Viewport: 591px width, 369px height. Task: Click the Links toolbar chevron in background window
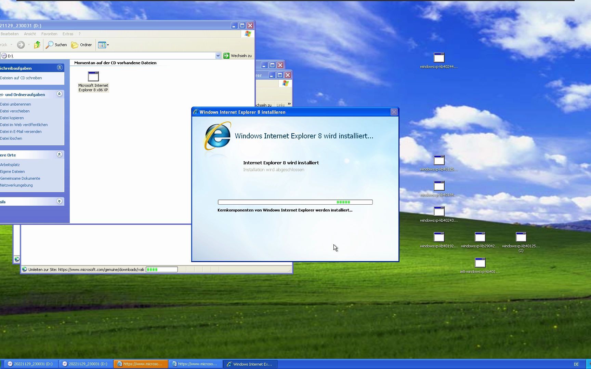pyautogui.click(x=289, y=104)
